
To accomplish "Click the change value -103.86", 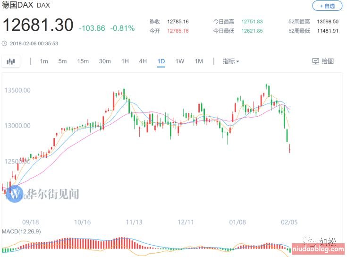I will 92,28.
